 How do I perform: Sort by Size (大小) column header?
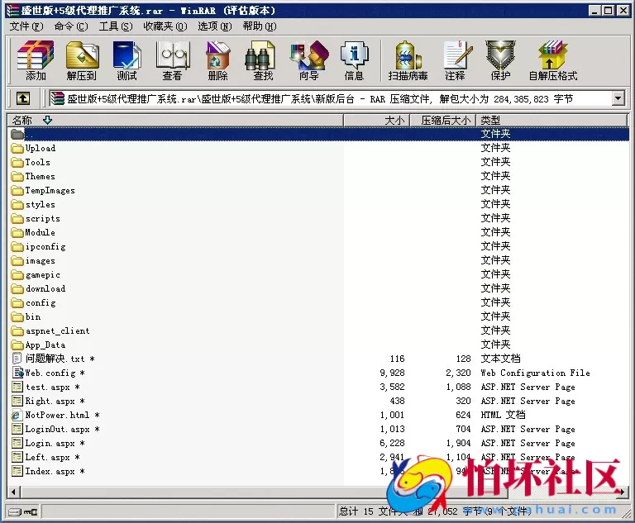coord(377,121)
